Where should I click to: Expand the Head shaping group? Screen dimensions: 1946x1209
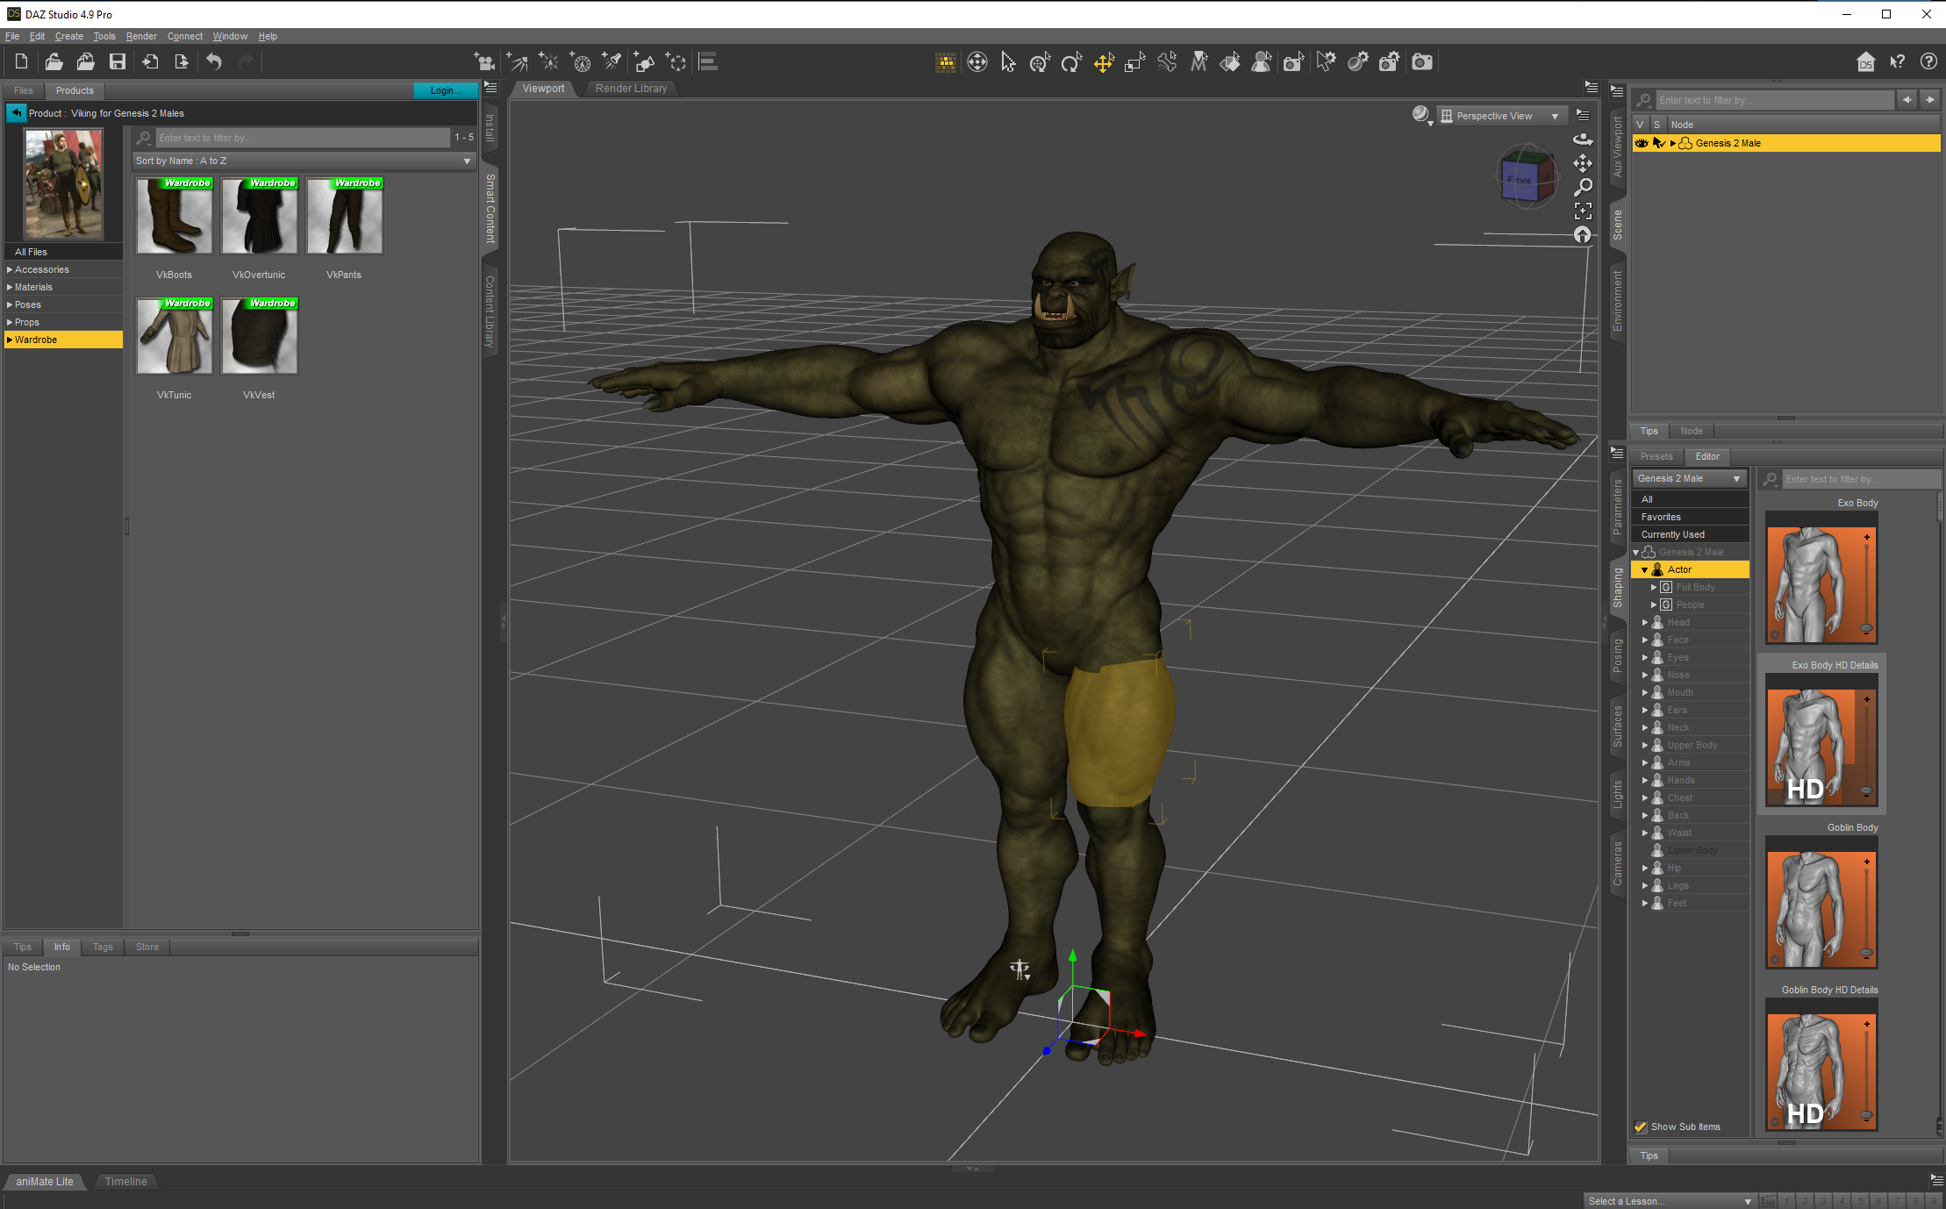pos(1645,622)
